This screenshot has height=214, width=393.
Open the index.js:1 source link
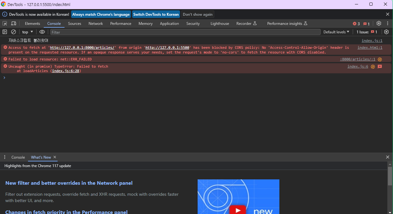372,41
